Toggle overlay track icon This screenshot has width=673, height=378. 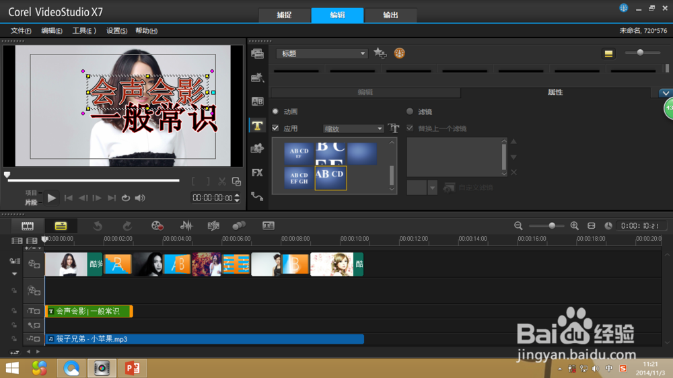(x=34, y=291)
